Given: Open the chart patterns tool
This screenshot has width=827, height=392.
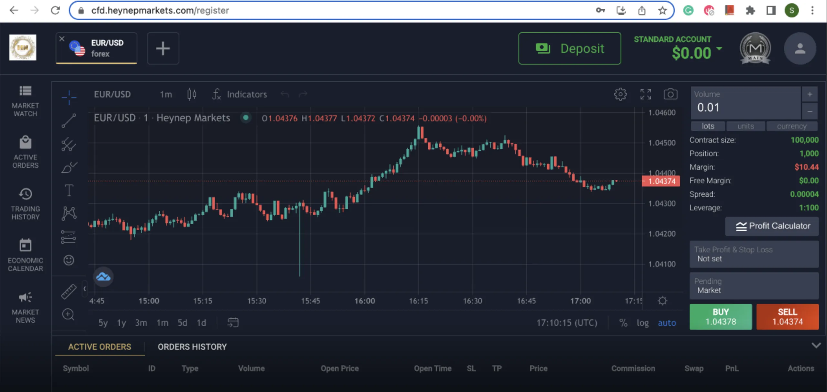Looking at the screenshot, I should (69, 214).
